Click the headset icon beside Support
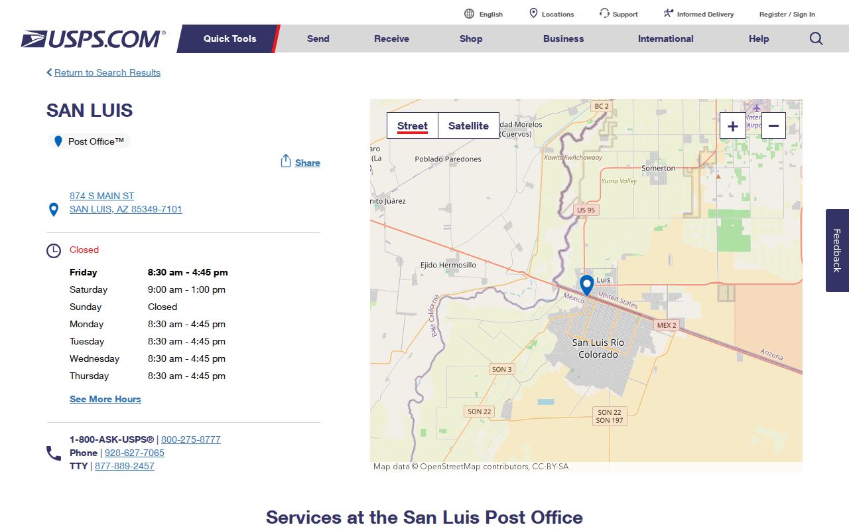The height and width of the screenshot is (531, 849). (604, 13)
